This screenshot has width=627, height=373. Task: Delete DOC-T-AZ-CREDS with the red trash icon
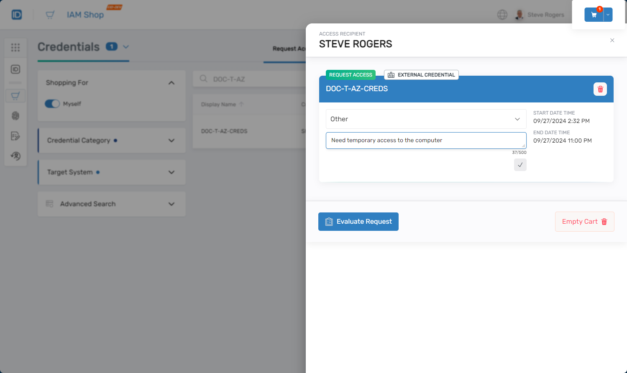[x=600, y=89]
